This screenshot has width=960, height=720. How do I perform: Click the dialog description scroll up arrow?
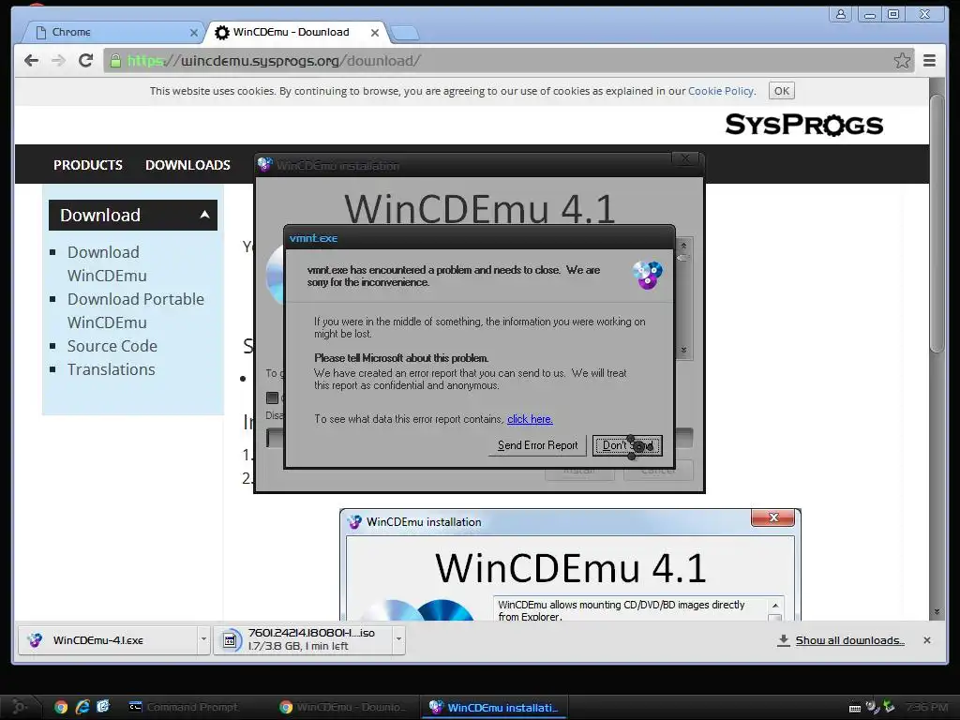(683, 246)
